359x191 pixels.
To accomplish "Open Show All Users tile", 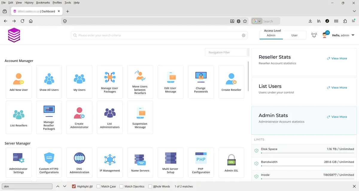I will click(x=49, y=82).
